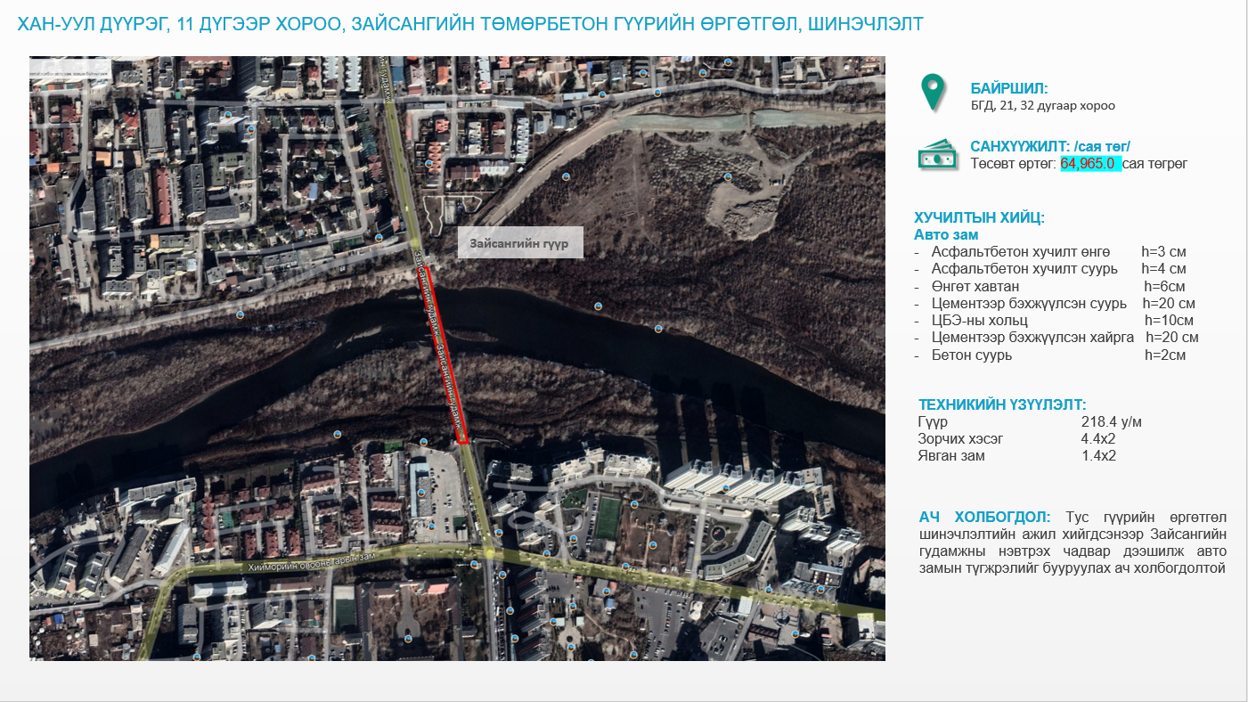Select the cyan-highlighted 64,965.0 budget value
The image size is (1248, 702).
(x=1089, y=164)
